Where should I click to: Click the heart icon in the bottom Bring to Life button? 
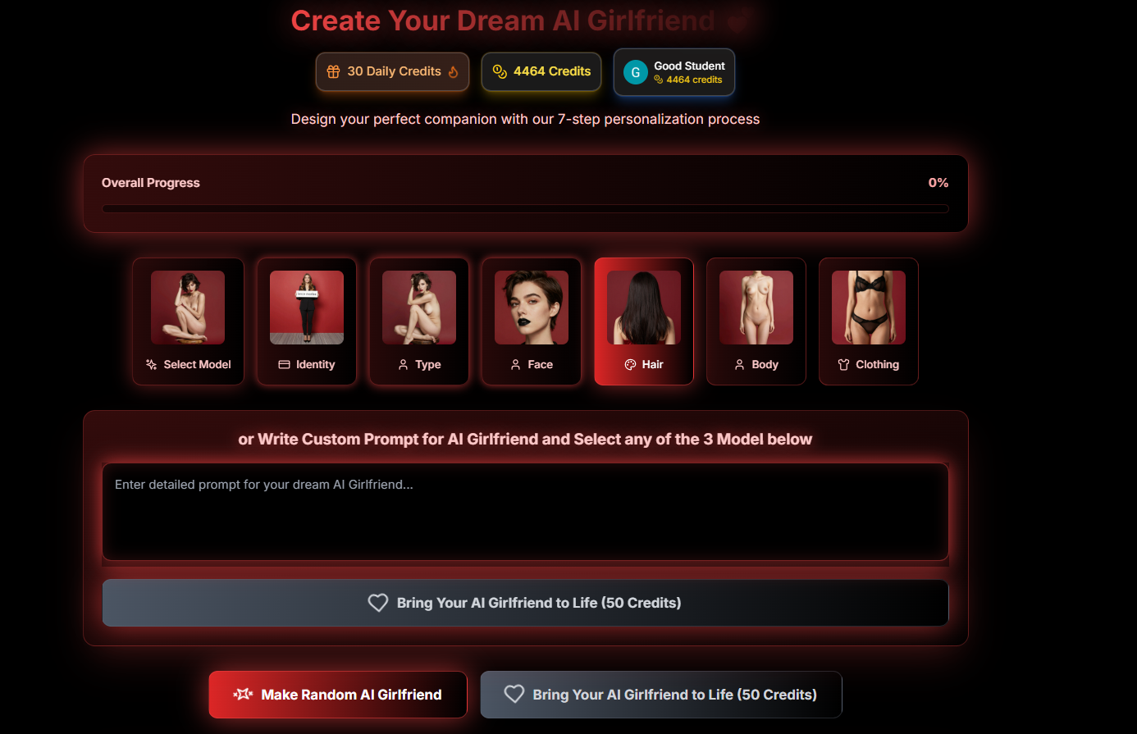point(514,694)
